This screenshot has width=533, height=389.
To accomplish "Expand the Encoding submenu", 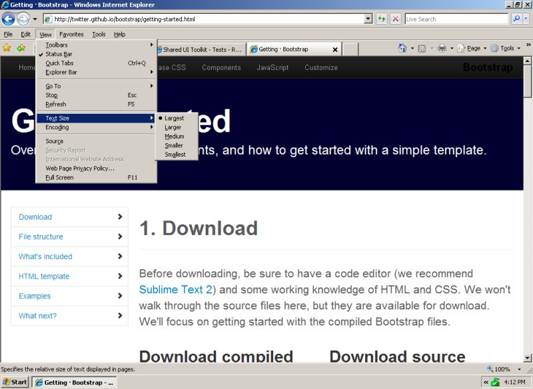I will (96, 127).
